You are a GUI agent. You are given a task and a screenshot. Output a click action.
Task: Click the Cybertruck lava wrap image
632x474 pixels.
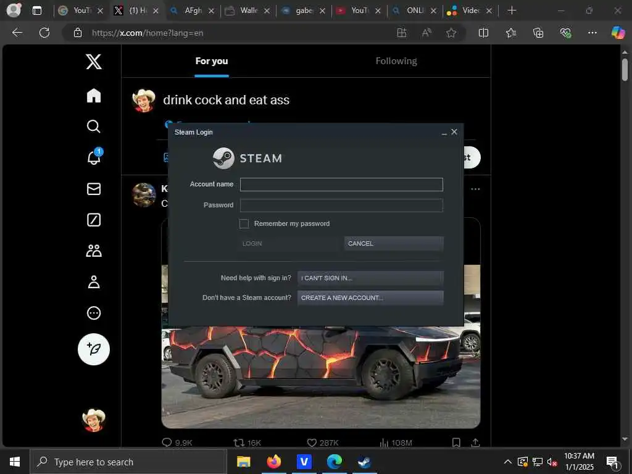coord(320,377)
